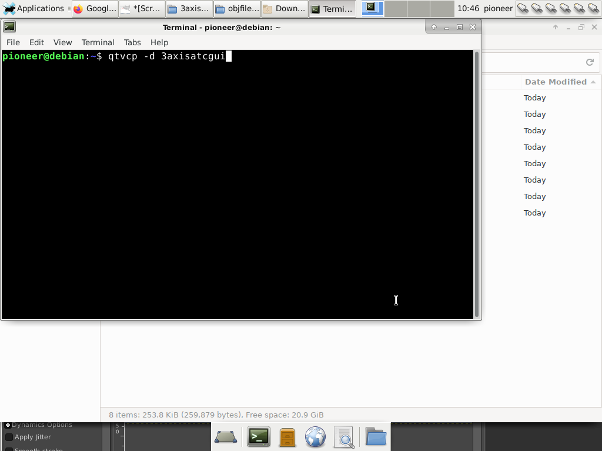Open the Tabs menu in terminal
Screen dimensions: 602x451
tap(132, 42)
